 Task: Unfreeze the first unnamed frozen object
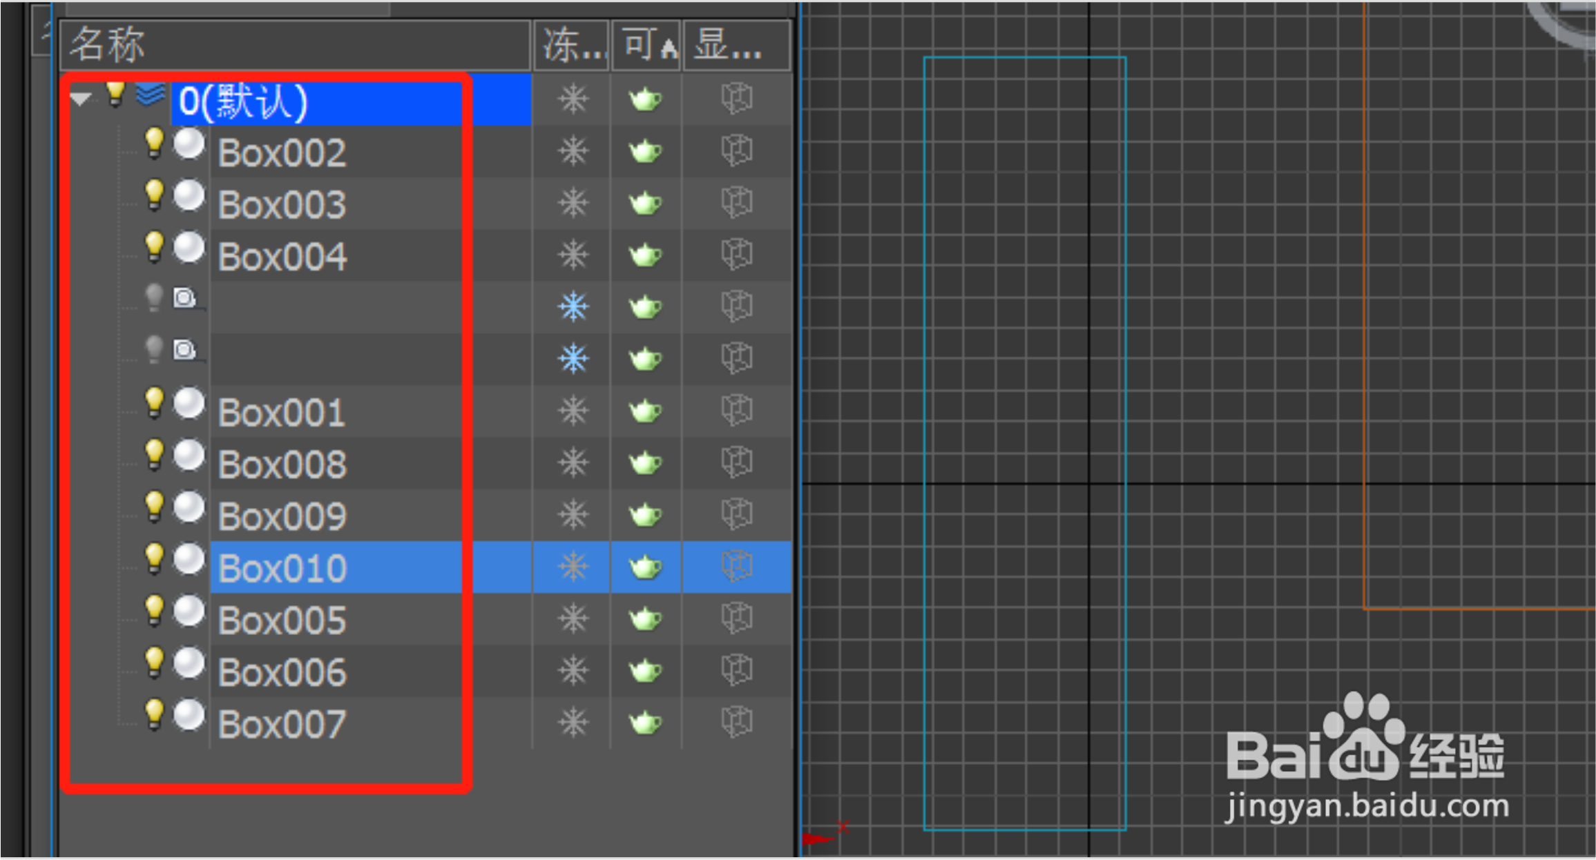[573, 306]
